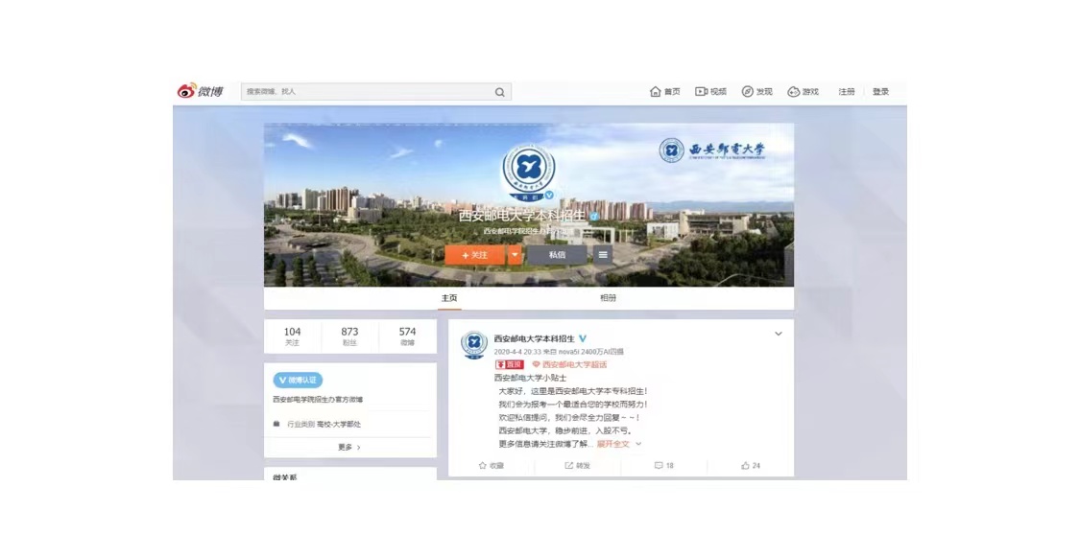Click 西安邮电学院招生办官方微博 description text
This screenshot has height=556, width=1080.
tap(318, 399)
